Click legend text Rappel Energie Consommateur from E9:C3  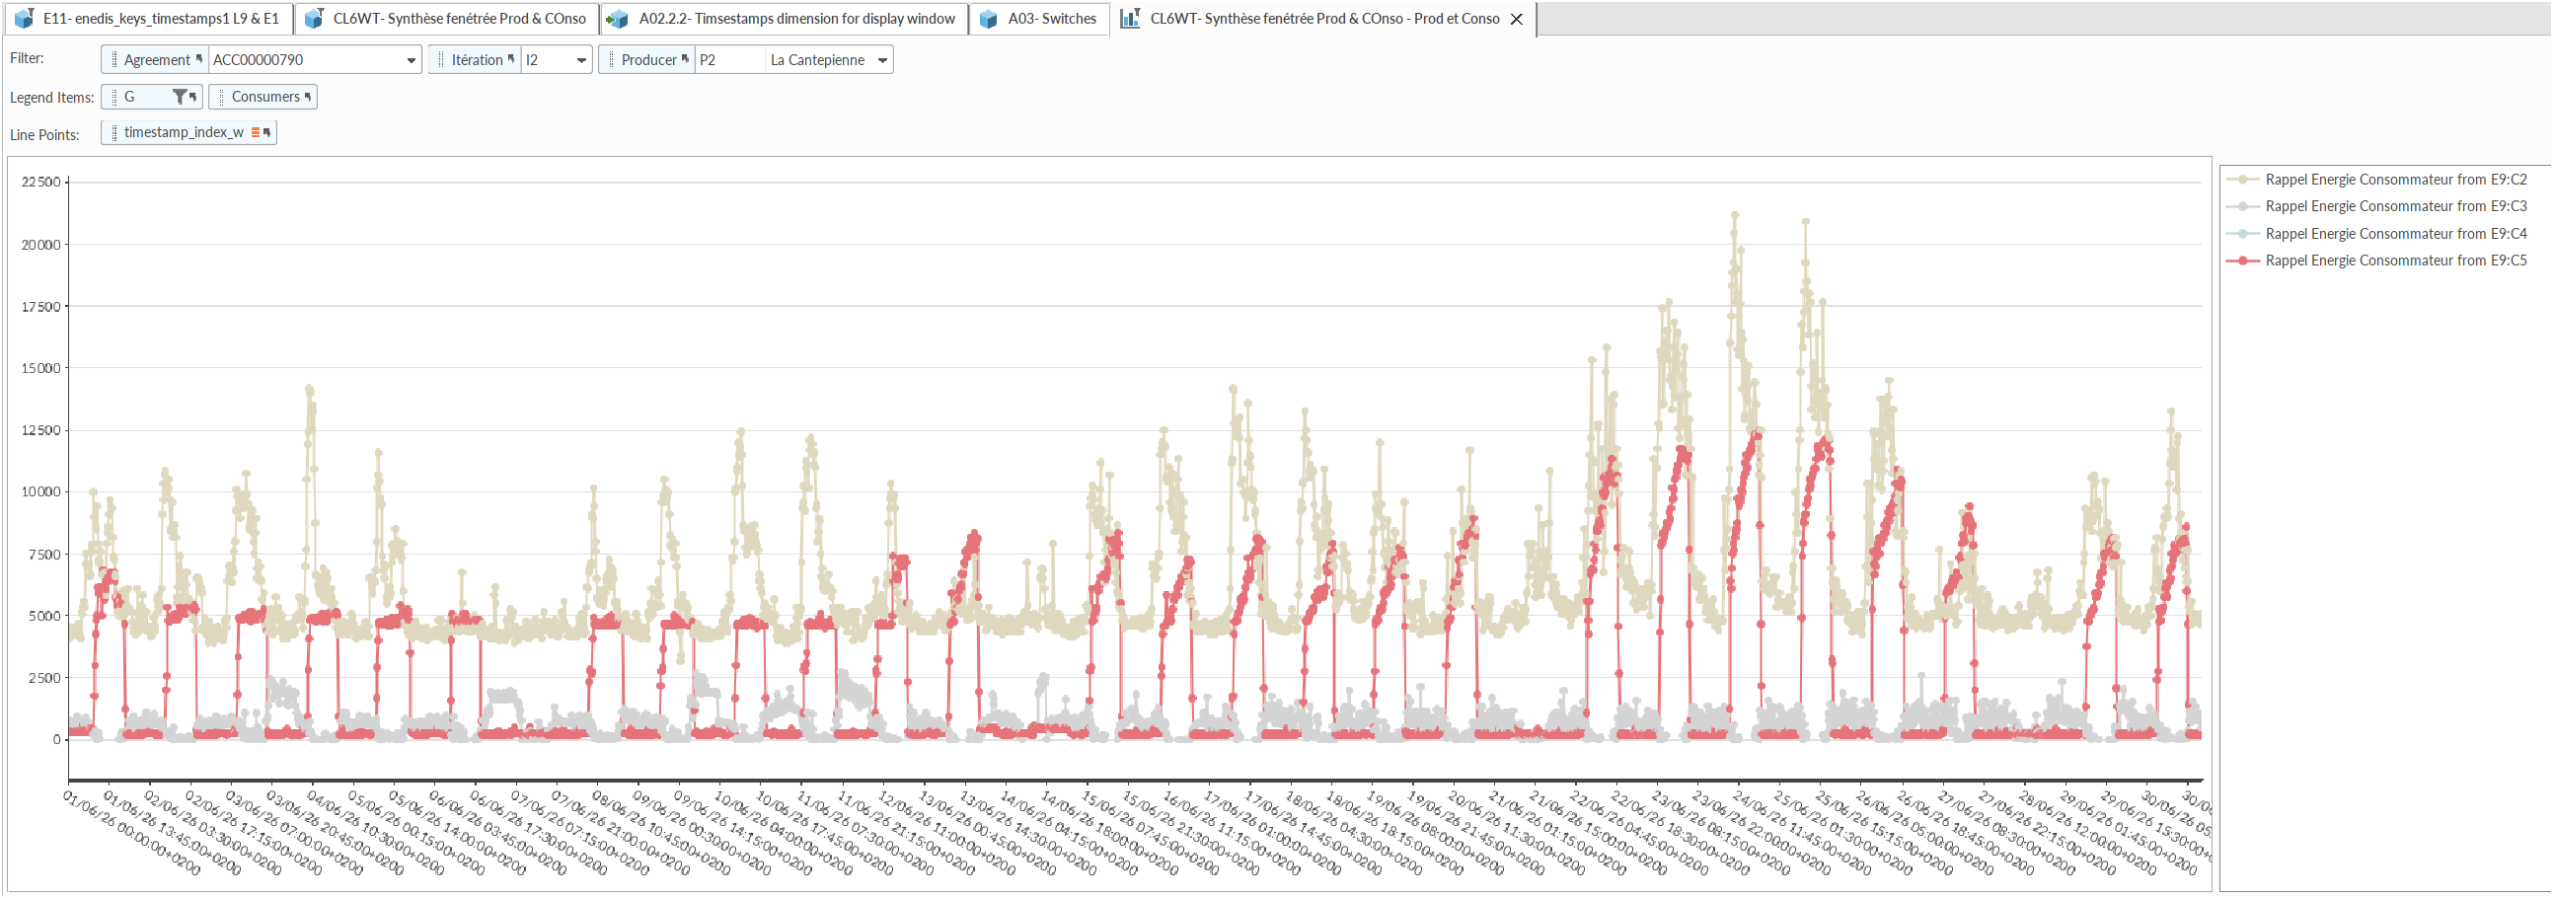click(x=2396, y=206)
